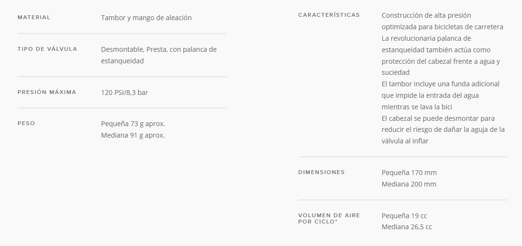This screenshot has width=522, height=246.
Task: Click the Desmontable, Presta valve description
Action: [159, 55]
